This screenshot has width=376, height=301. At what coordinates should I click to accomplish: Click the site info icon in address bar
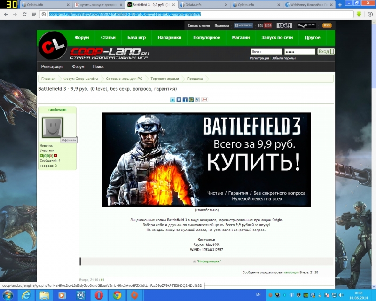44,15
